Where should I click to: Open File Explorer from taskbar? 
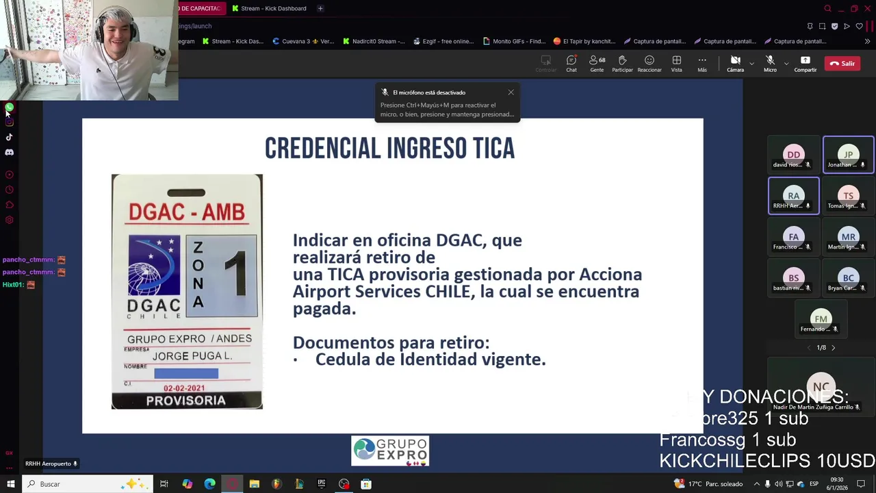tap(254, 484)
